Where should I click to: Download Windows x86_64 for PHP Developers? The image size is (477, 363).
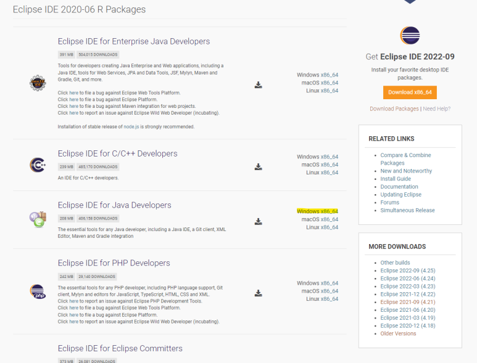point(329,283)
